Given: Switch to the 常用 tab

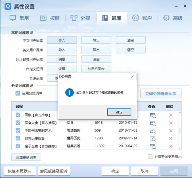Looking at the screenshot, I should point(19,18).
